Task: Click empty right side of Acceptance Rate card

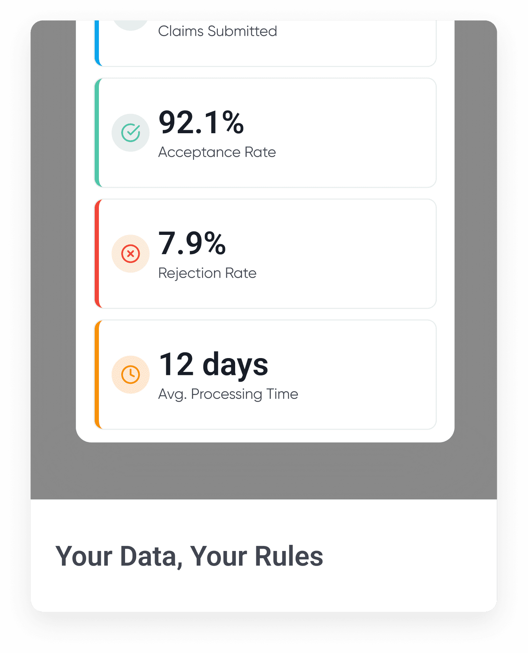Action: (366, 133)
